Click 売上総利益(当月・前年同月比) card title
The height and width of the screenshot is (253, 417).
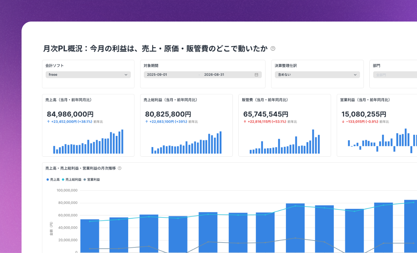click(170, 100)
